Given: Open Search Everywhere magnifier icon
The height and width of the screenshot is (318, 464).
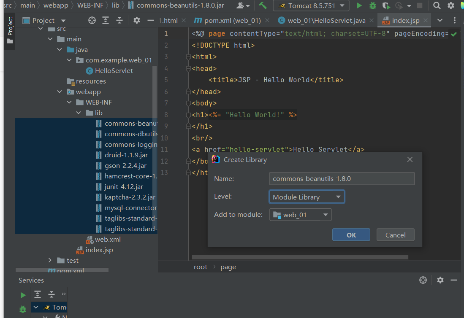Looking at the screenshot, I should [x=437, y=5].
